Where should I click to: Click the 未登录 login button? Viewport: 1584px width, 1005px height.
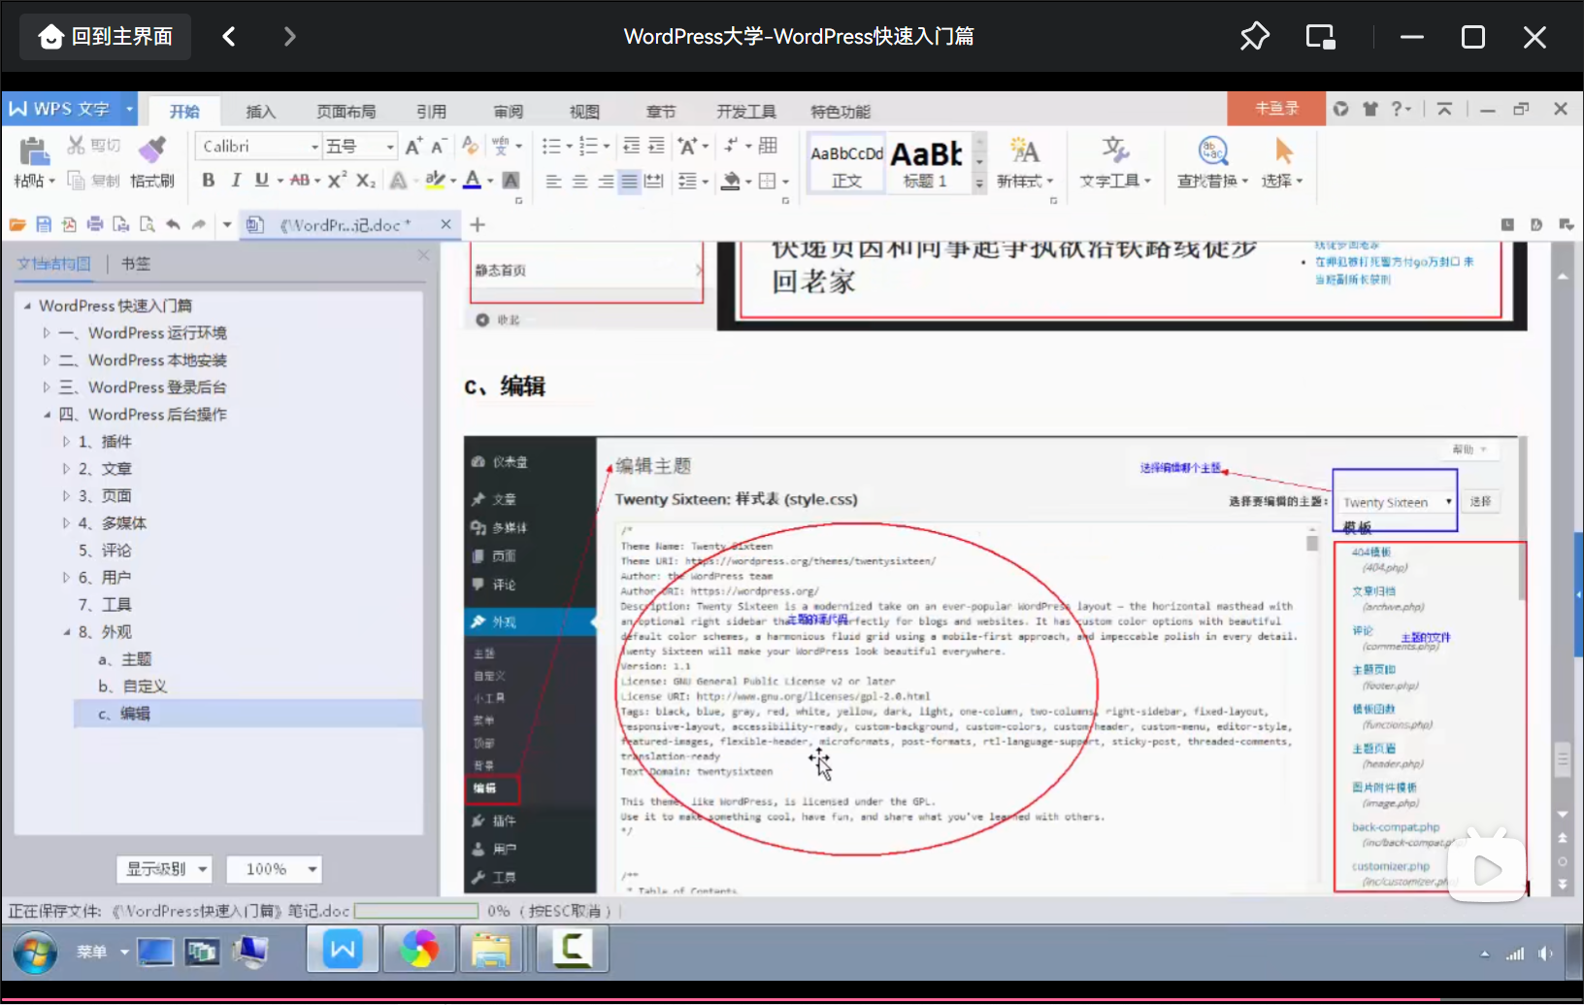(1276, 108)
